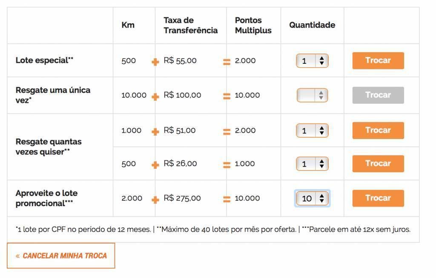The image size is (436, 278).
Task: Open quantity dropdown for Lote especial
Action: coord(312,60)
